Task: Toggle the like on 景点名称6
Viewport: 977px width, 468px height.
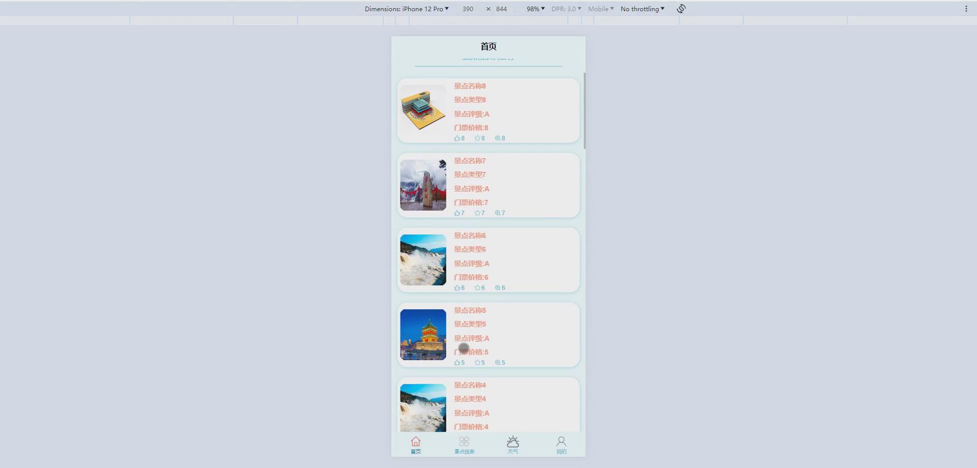Action: [x=457, y=287]
